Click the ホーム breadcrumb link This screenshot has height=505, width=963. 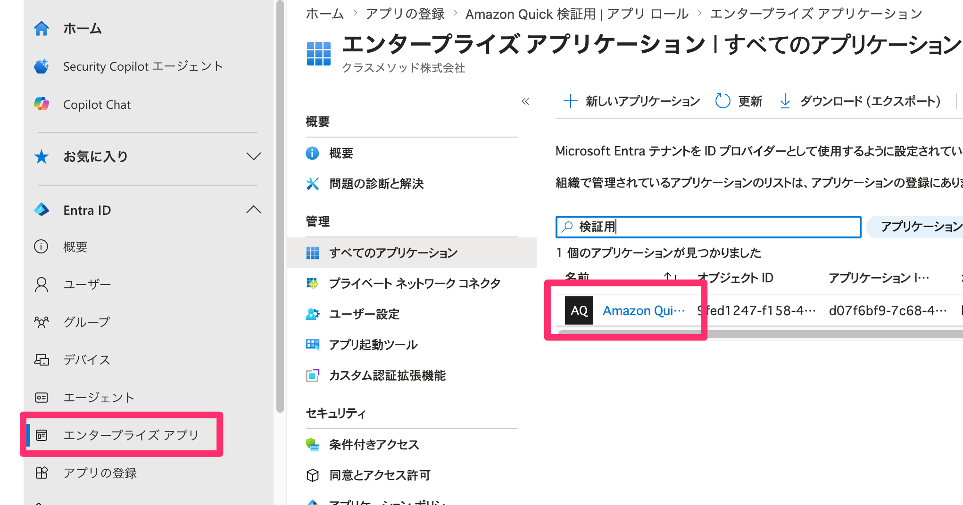coord(324,14)
